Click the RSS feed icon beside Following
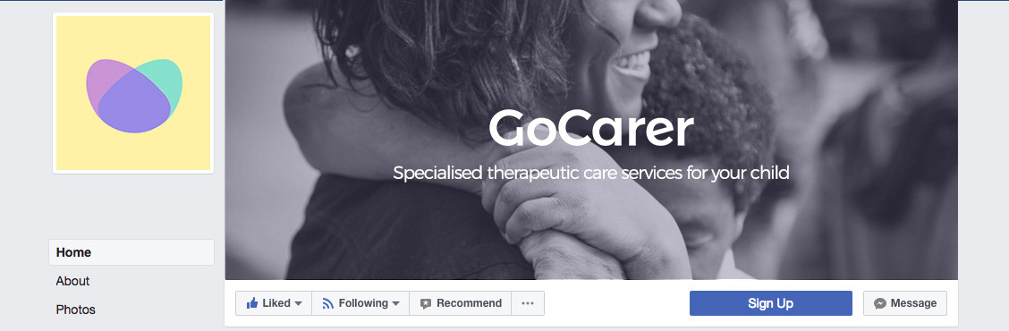This screenshot has width=1009, height=331. pyautogui.click(x=328, y=303)
